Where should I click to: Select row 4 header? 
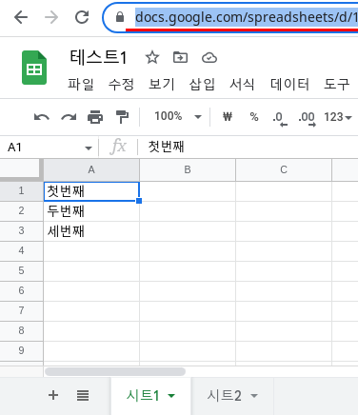coord(21,251)
